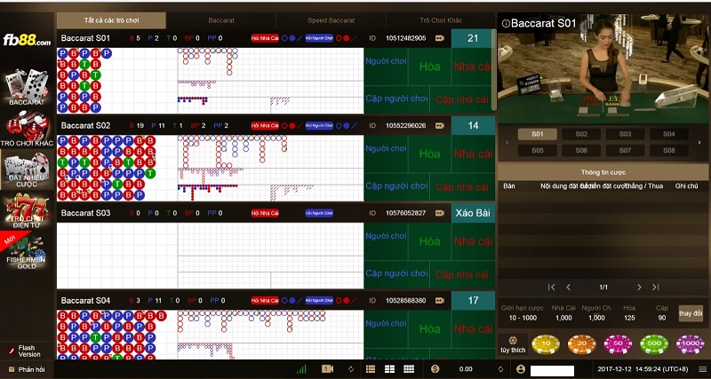Open hamburger menu in the bottom-right corner
The height and width of the screenshot is (379, 711).
click(701, 368)
